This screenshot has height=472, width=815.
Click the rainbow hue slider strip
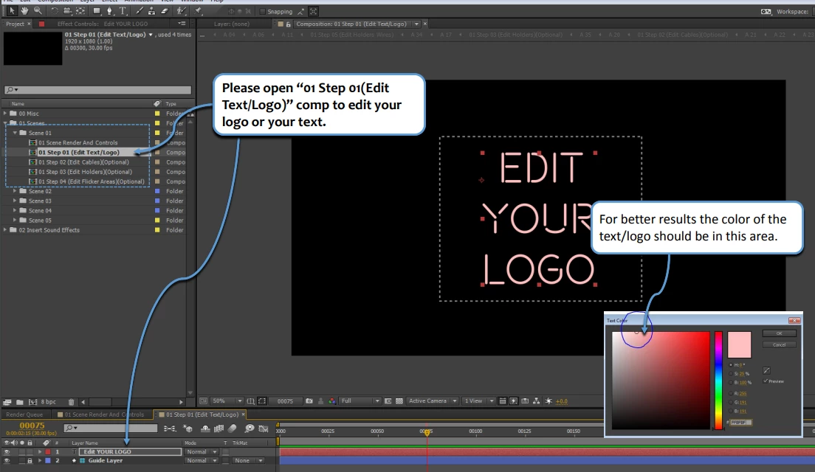click(718, 380)
